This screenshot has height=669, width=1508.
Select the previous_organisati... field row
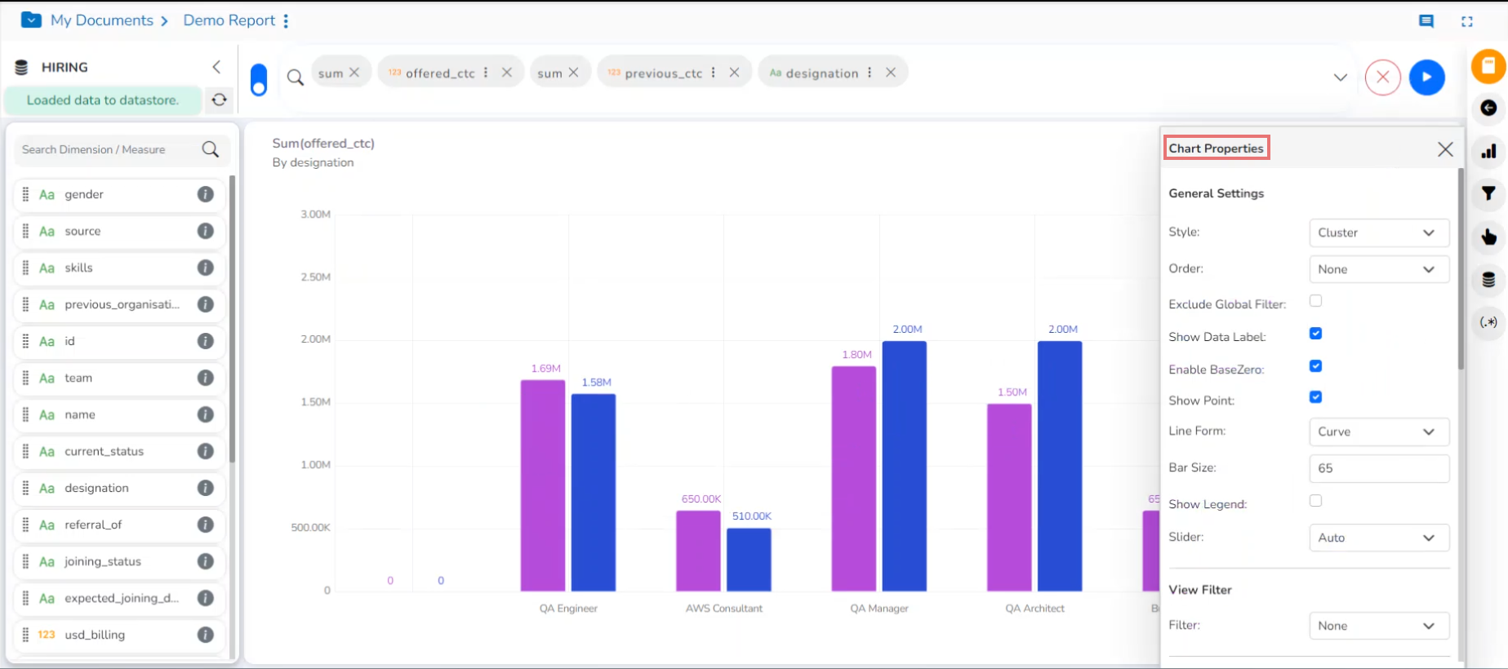[x=119, y=304]
